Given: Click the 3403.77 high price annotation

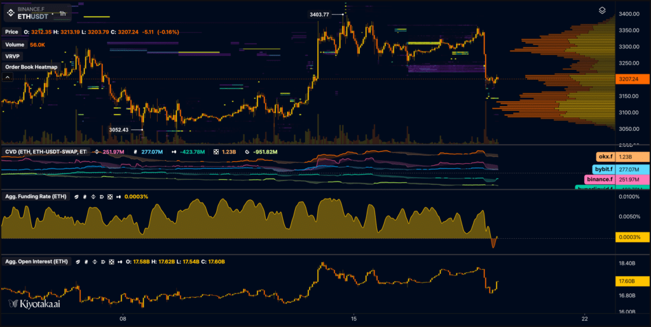Looking at the screenshot, I should tap(319, 15).
